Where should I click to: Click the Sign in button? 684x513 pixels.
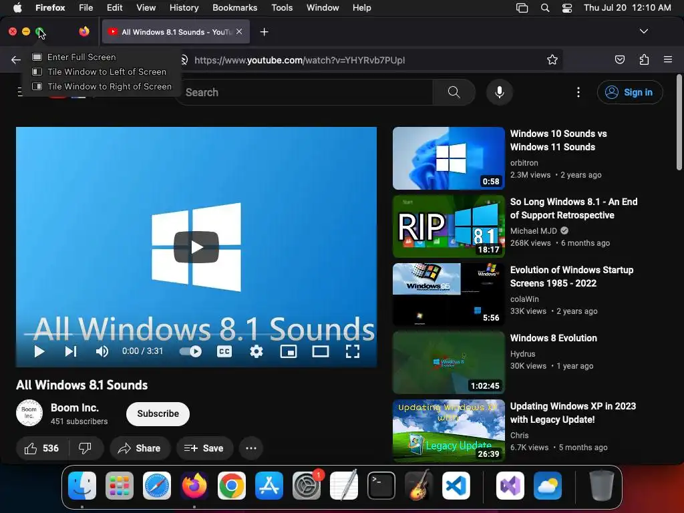tap(630, 92)
